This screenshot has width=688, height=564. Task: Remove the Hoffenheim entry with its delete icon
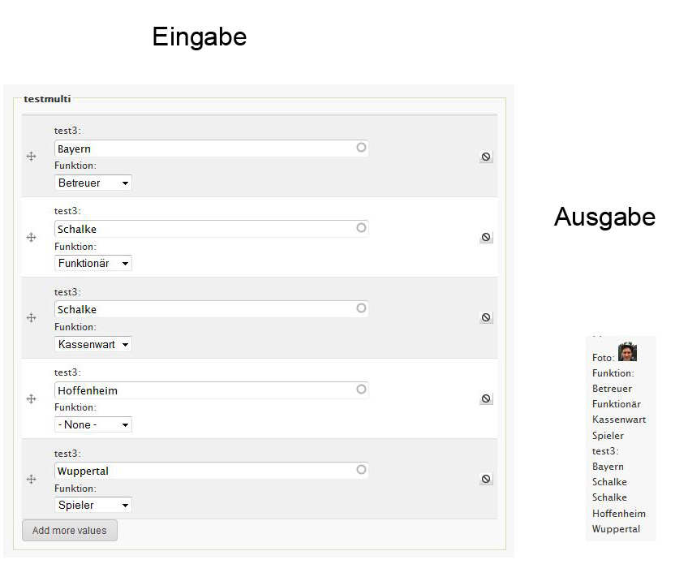(x=486, y=398)
